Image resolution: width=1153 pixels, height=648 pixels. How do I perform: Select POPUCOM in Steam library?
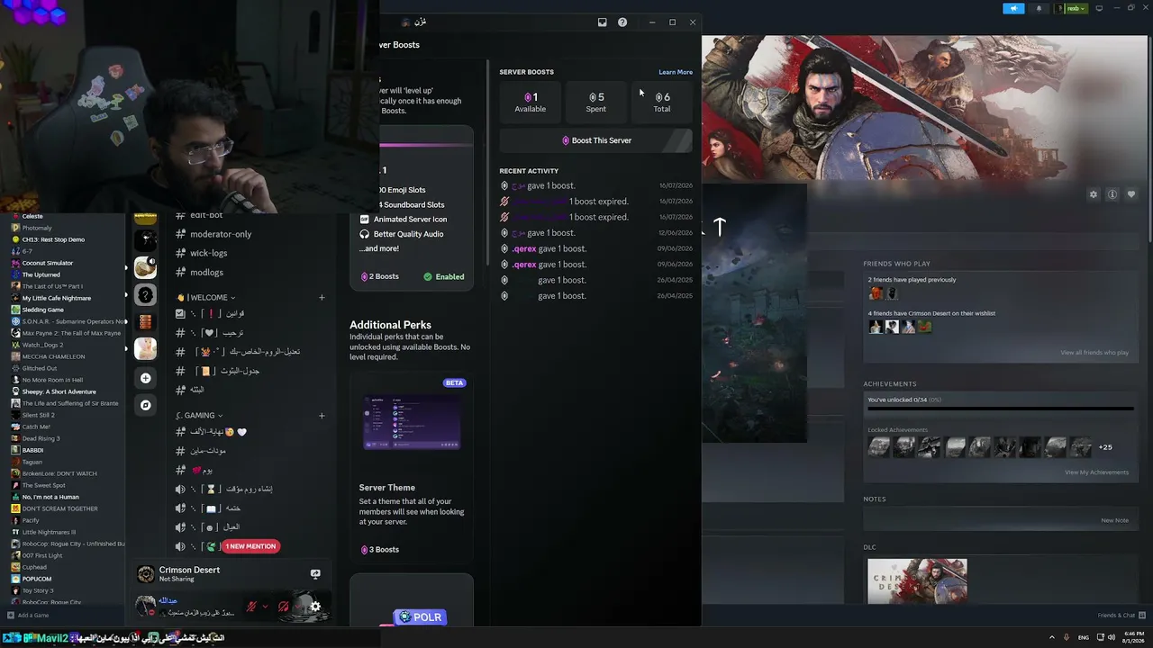[x=37, y=579]
